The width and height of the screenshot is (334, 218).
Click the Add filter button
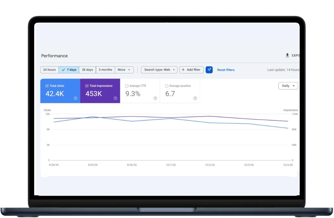click(x=191, y=70)
